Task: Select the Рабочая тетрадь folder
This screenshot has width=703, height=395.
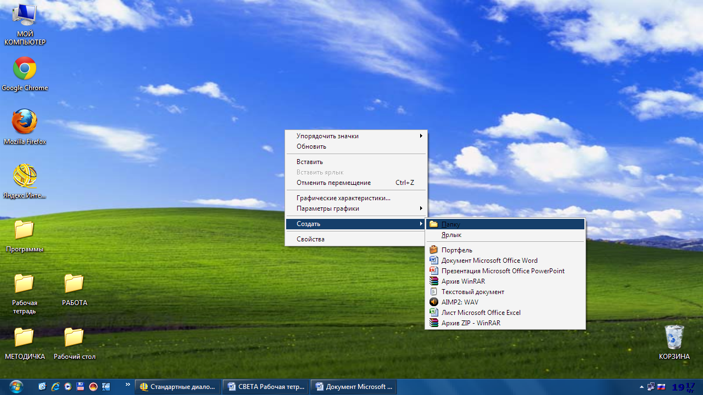Action: [24, 294]
